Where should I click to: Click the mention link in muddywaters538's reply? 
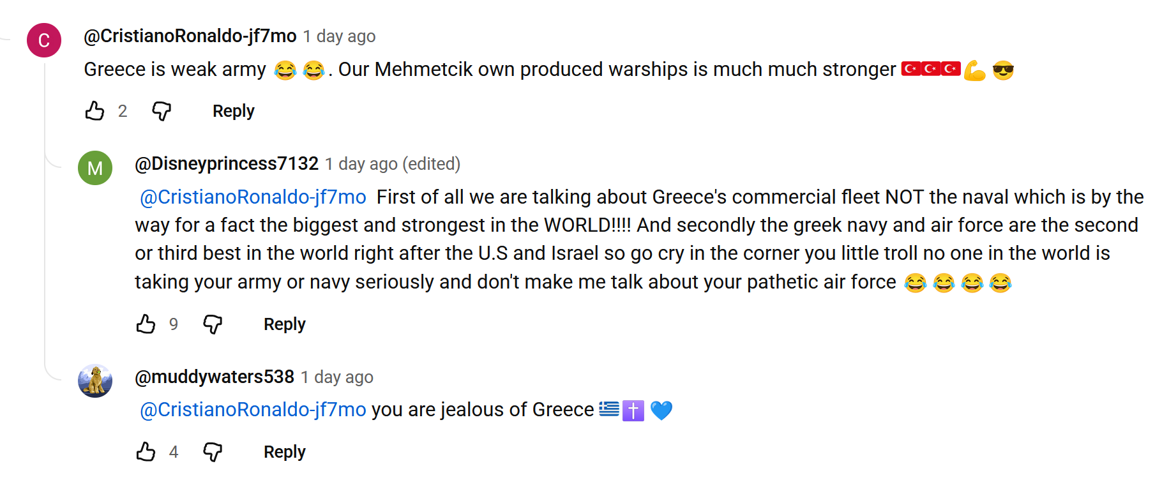[253, 410]
